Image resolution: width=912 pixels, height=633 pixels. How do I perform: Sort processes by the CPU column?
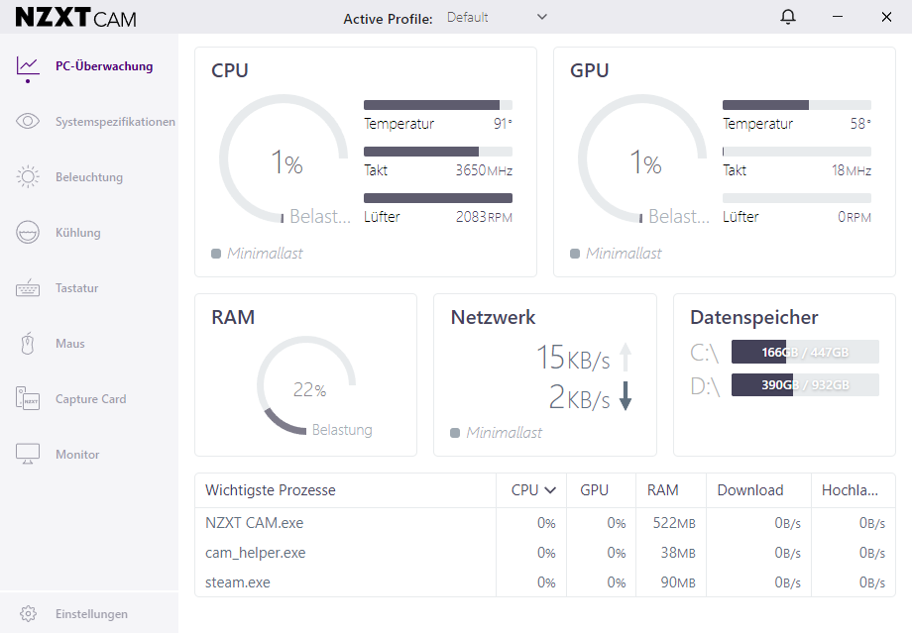(x=532, y=490)
